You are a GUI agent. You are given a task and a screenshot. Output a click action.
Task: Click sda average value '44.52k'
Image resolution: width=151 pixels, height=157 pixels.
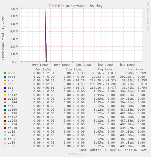click(x=111, y=80)
